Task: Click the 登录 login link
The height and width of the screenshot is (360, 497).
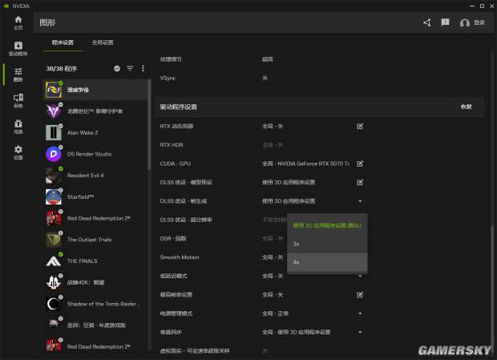Action: pos(479,22)
